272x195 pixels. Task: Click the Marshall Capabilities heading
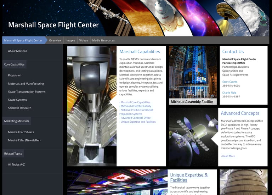tap(140, 51)
